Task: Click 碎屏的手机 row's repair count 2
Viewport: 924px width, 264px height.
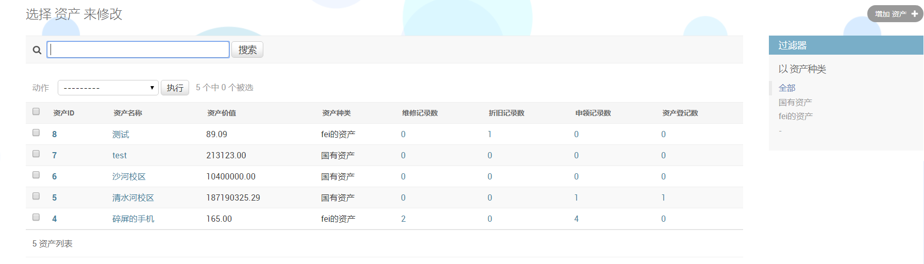Action: tap(404, 219)
